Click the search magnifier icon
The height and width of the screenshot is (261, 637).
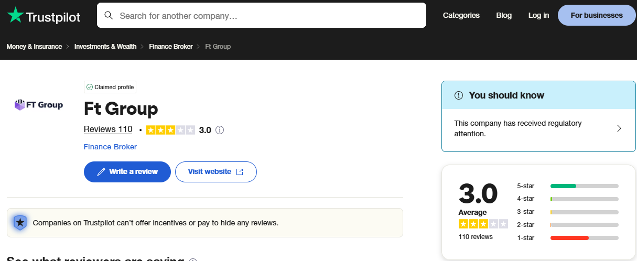coord(109,15)
